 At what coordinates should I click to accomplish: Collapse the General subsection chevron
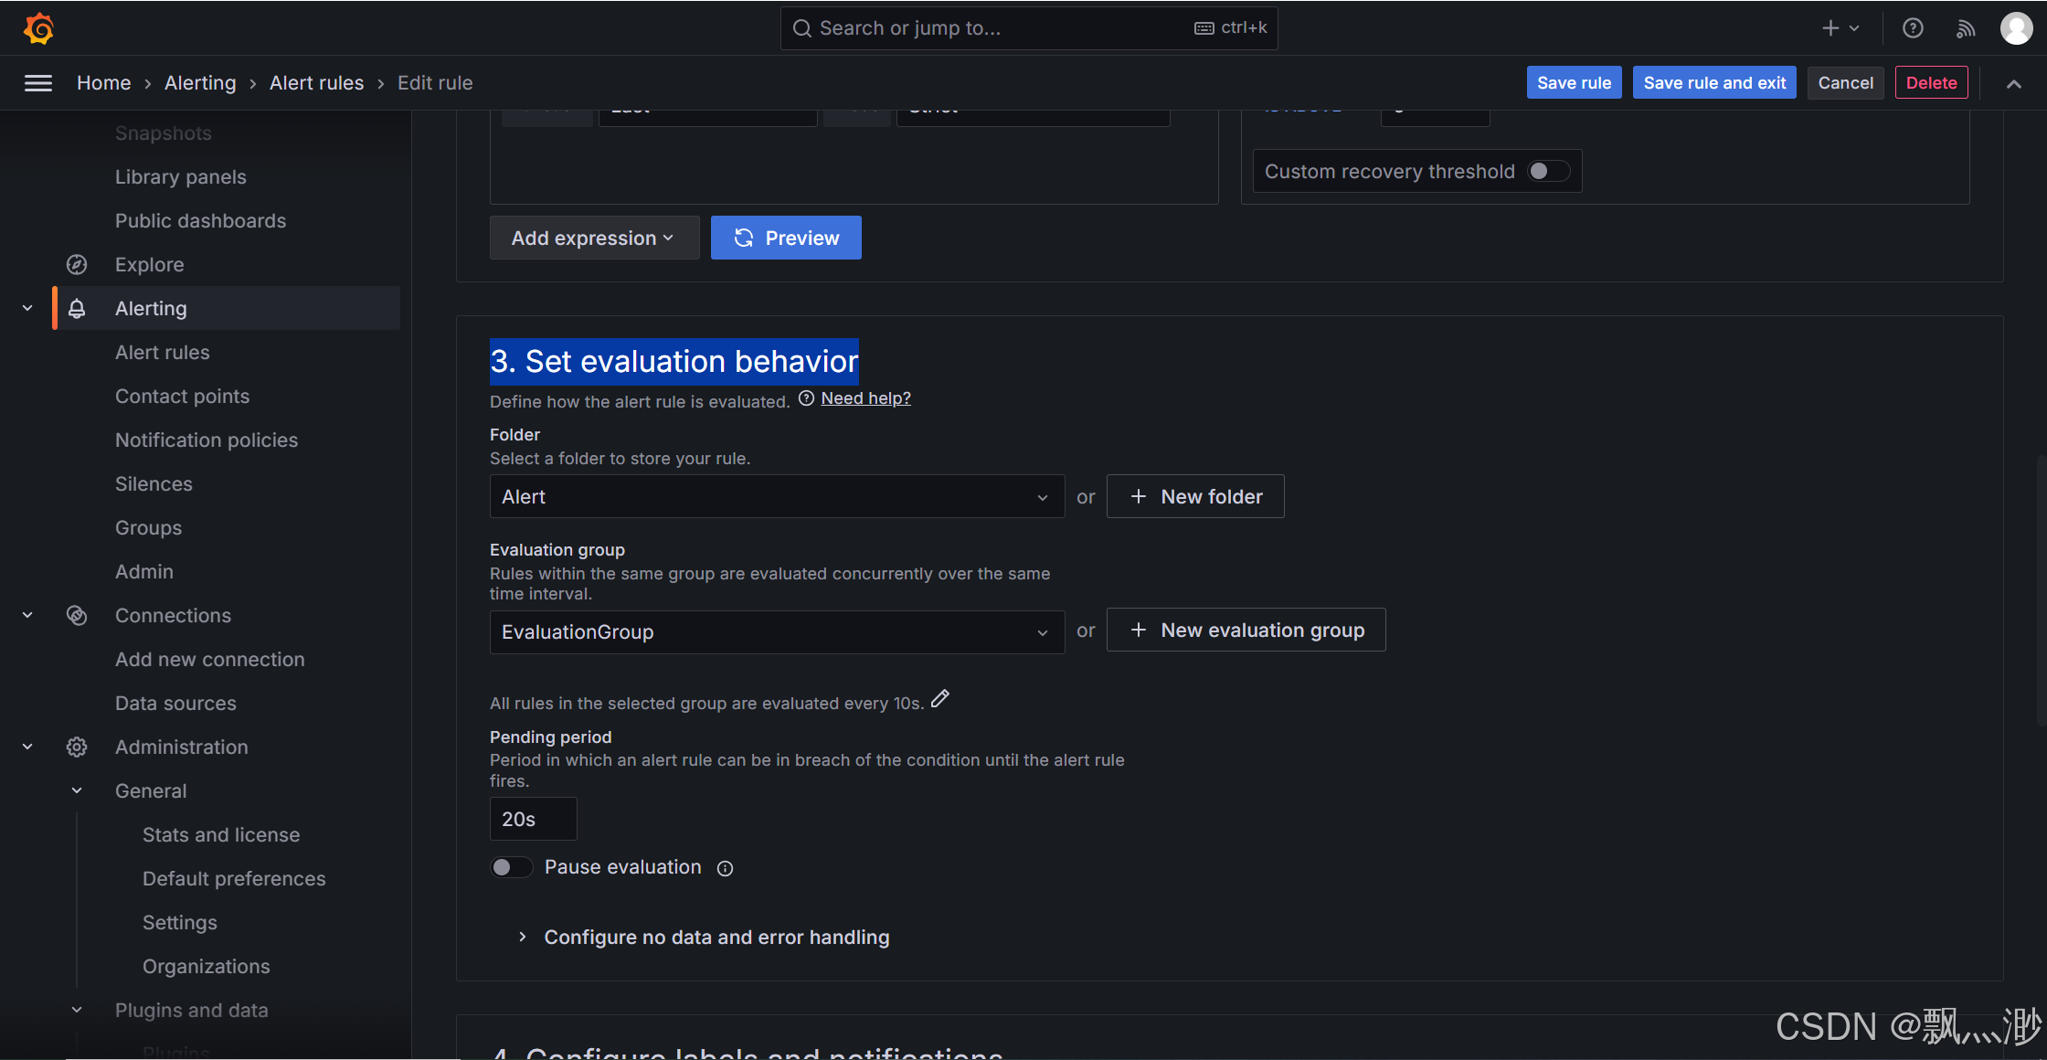(77, 791)
